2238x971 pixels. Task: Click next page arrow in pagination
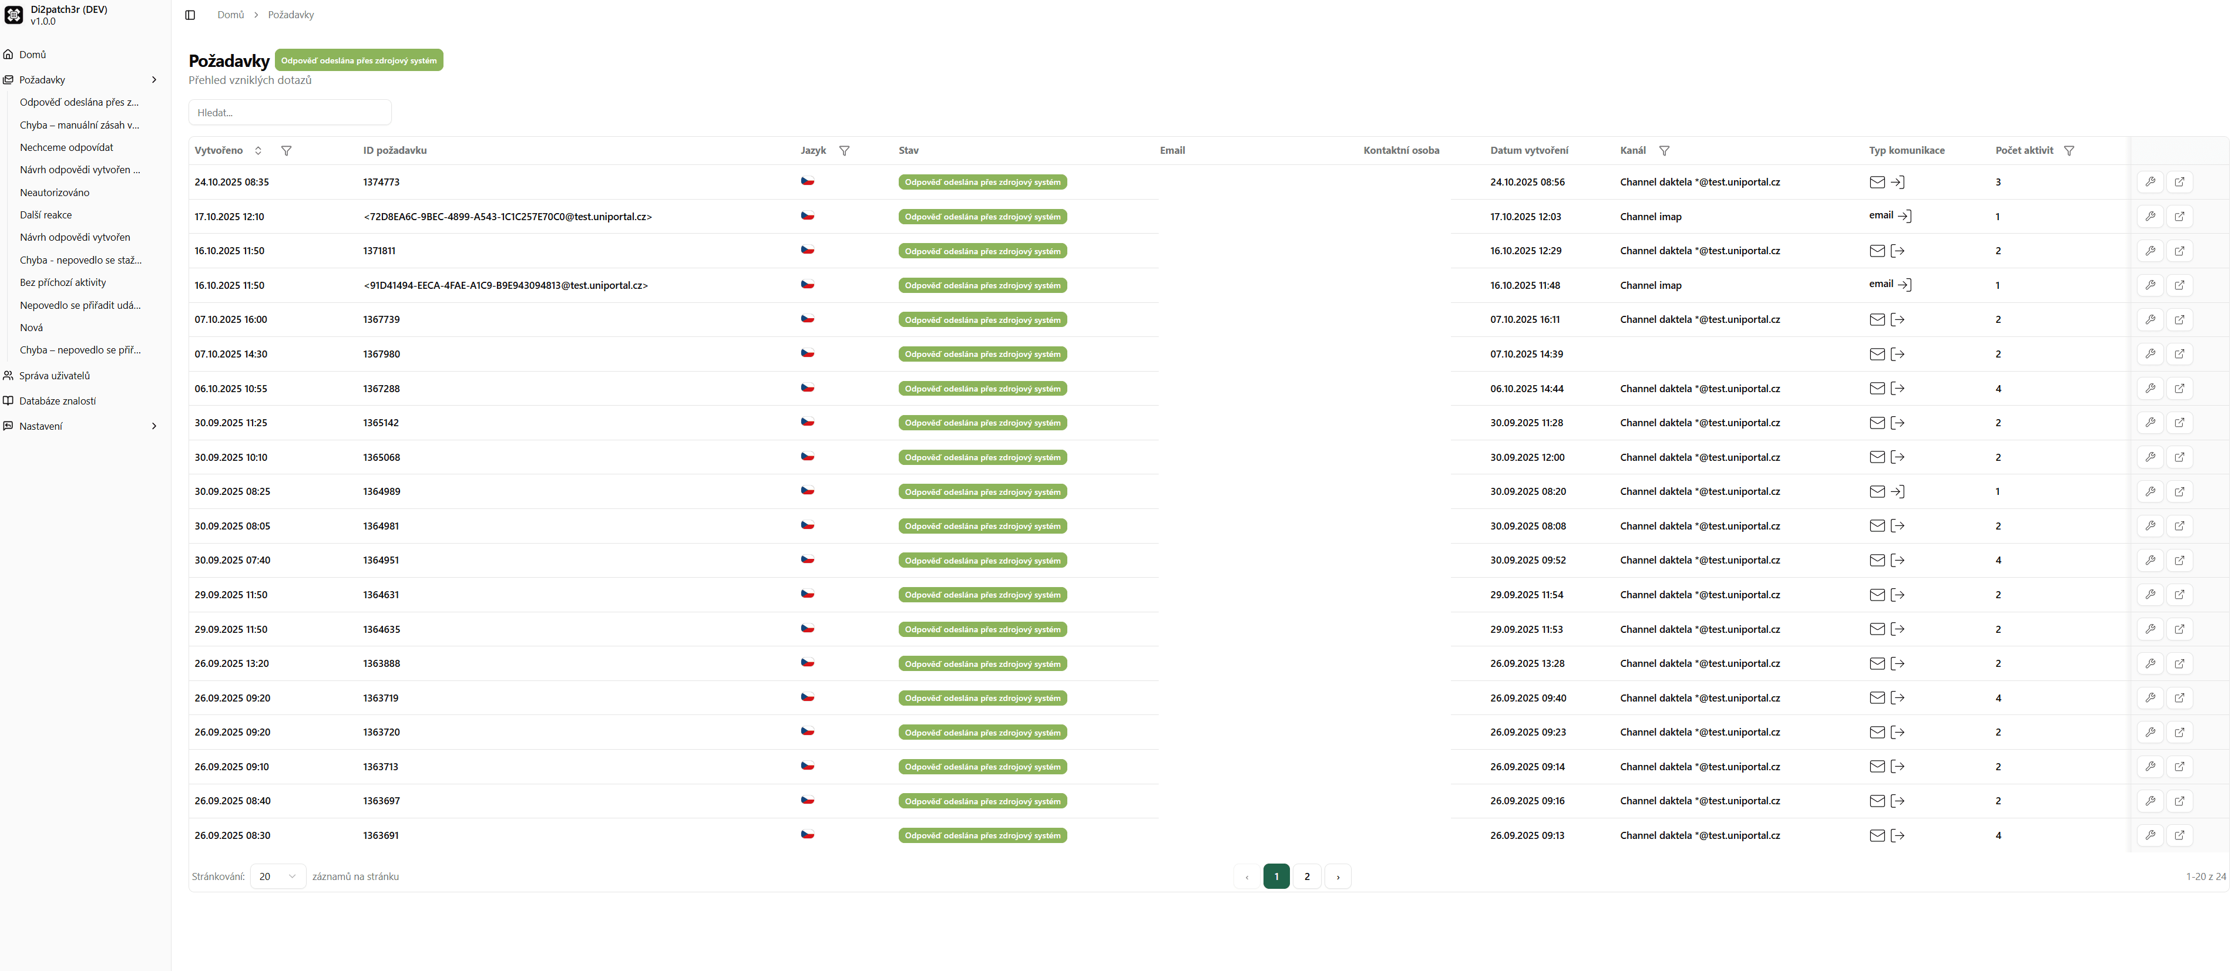(x=1337, y=876)
